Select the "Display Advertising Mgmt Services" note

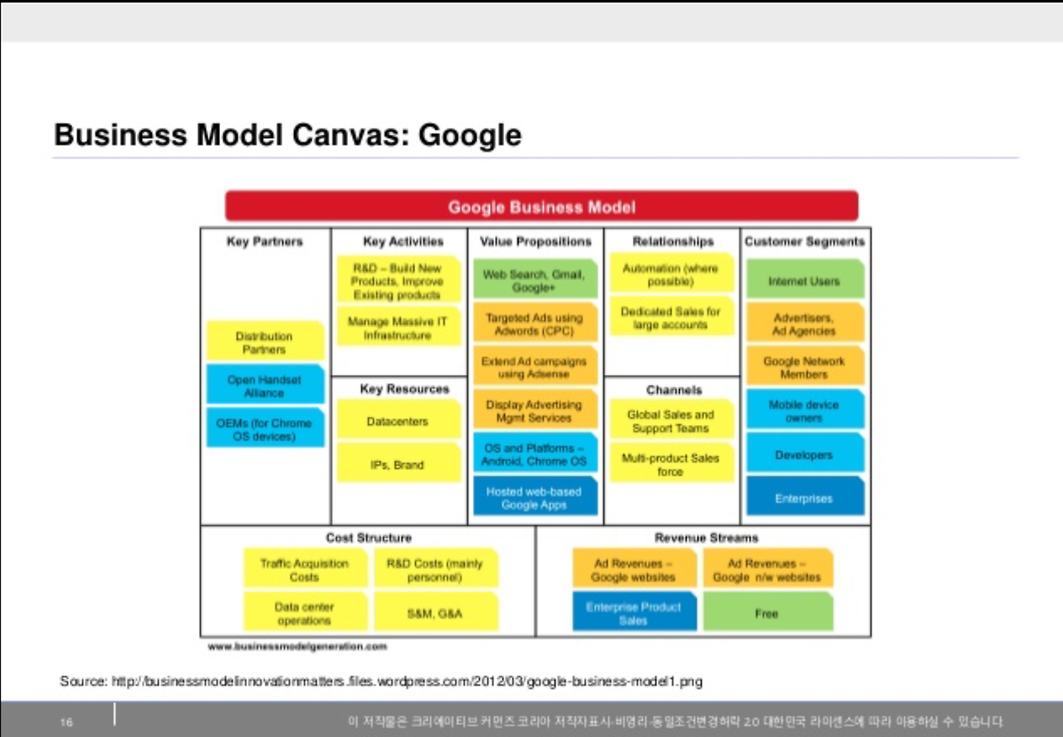tap(536, 410)
